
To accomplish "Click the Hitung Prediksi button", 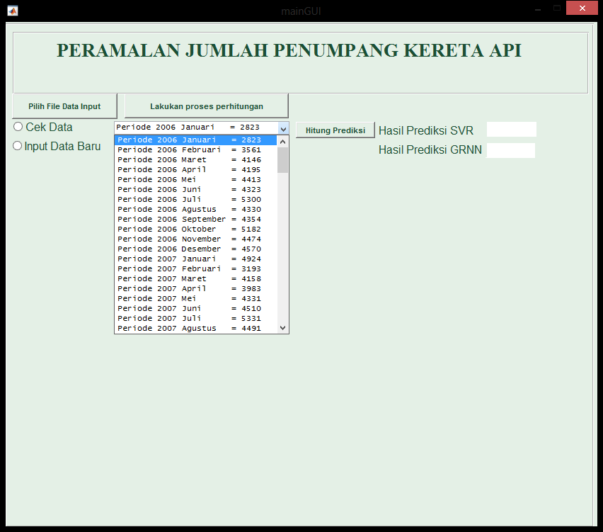I will (x=335, y=130).
